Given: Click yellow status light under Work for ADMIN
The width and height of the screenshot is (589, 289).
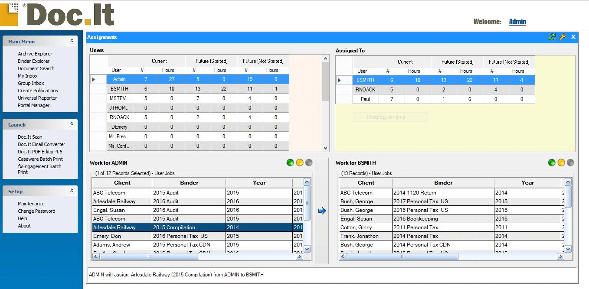Looking at the screenshot, I should pos(299,163).
